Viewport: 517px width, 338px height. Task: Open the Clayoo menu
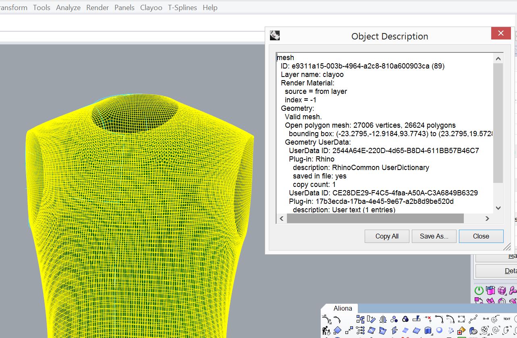[x=151, y=8]
